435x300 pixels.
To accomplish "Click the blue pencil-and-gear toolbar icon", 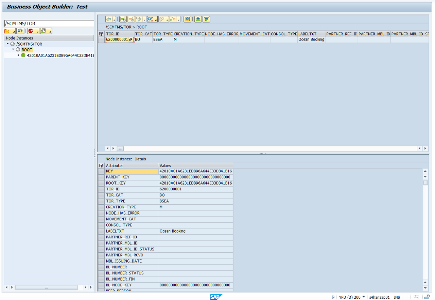I will (x=151, y=19).
